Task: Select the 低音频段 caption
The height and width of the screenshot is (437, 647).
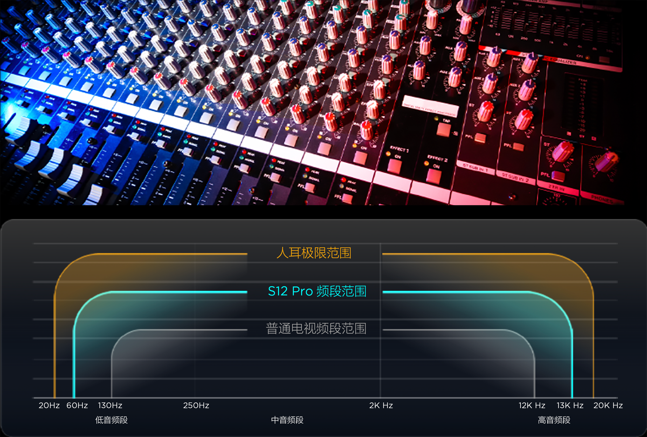Action: (111, 420)
